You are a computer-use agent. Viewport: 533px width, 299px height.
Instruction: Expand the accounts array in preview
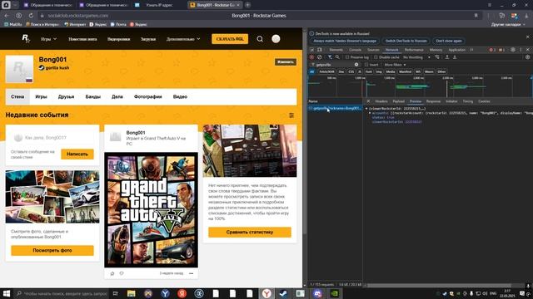point(370,113)
